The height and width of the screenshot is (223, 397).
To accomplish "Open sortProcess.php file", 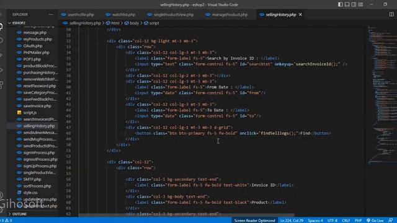I will point(37,186).
